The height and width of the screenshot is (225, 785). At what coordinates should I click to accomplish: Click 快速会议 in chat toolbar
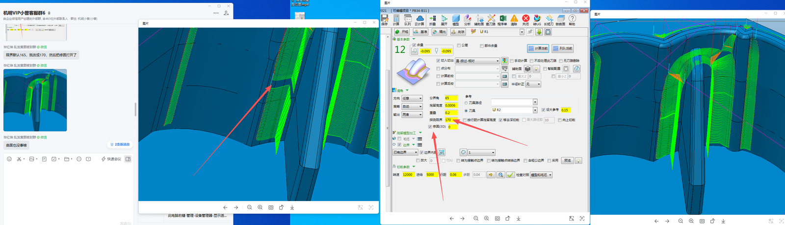pyautogui.click(x=111, y=159)
